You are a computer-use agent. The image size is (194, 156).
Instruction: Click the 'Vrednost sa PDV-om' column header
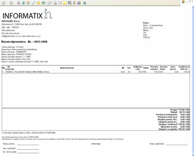click(x=184, y=68)
